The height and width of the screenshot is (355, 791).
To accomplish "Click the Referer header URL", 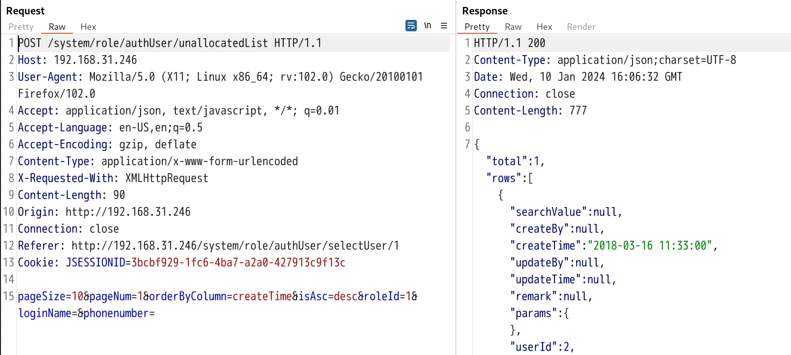I will [235, 246].
